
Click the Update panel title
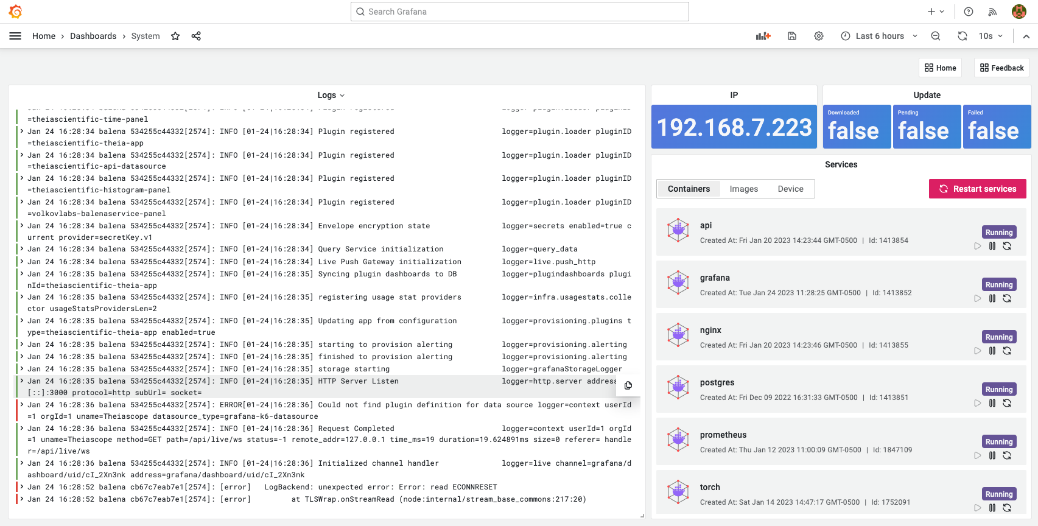click(x=927, y=95)
